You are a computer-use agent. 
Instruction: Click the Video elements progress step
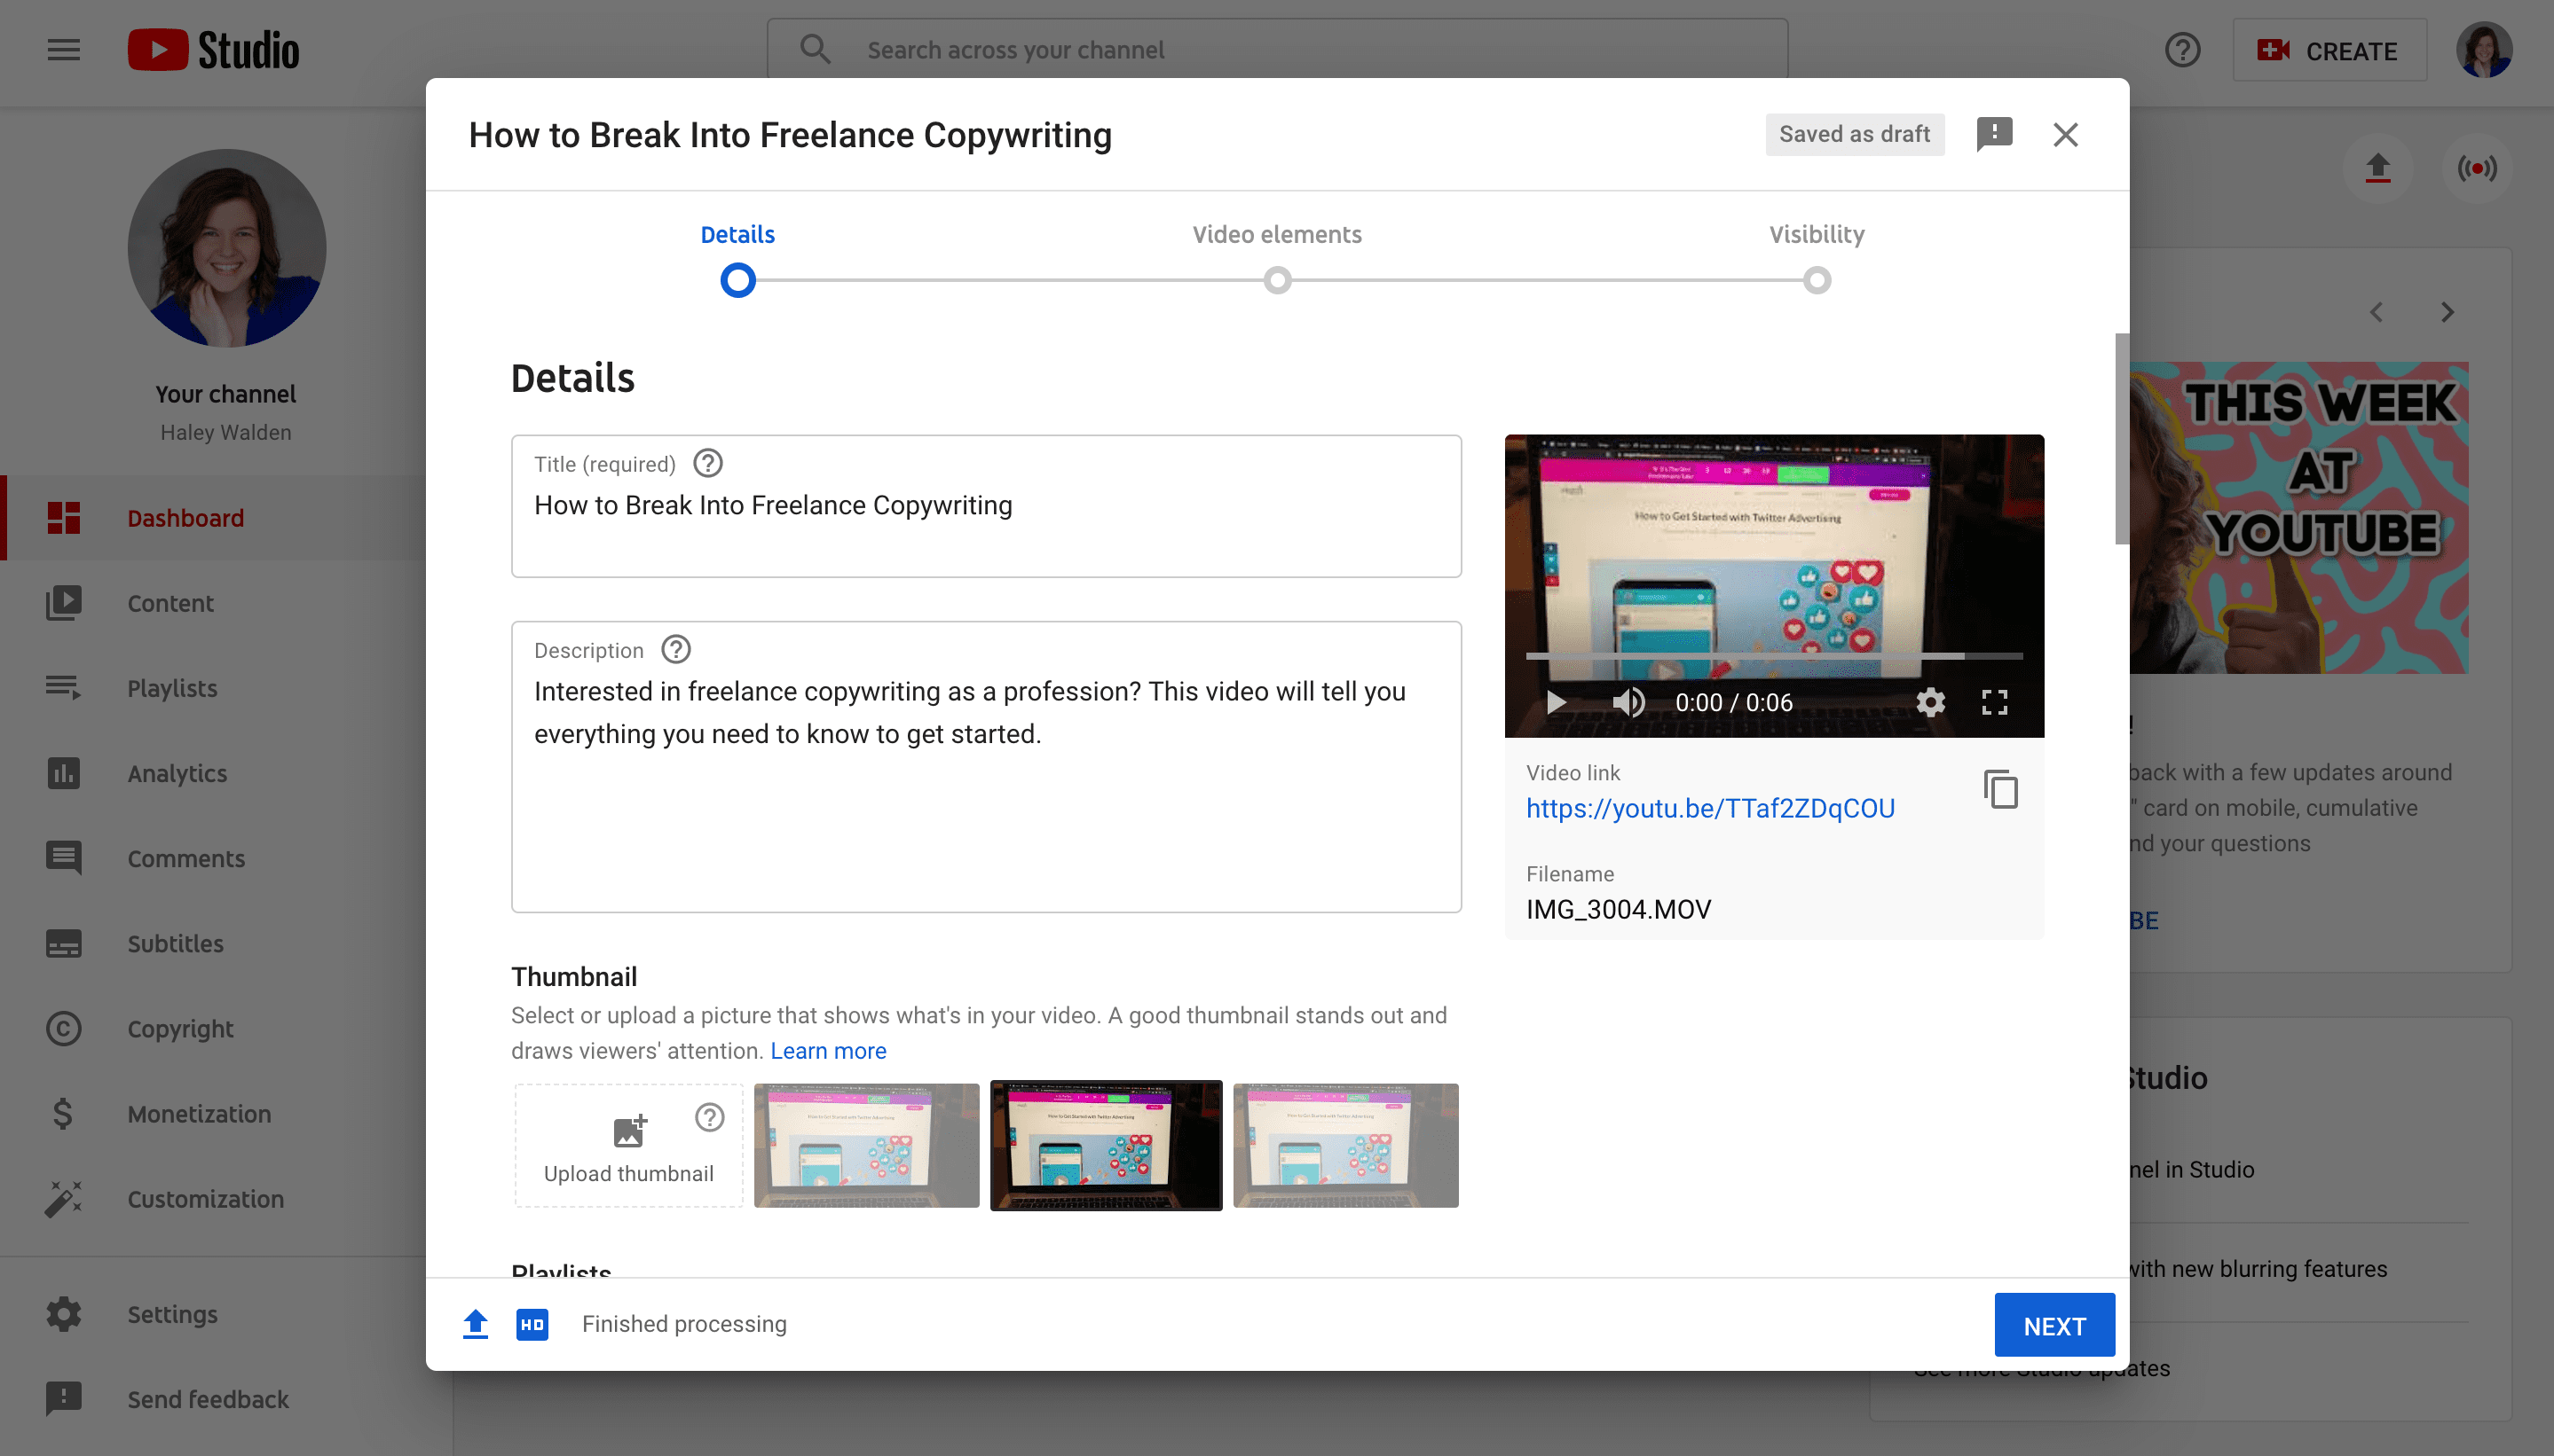tap(1275, 278)
